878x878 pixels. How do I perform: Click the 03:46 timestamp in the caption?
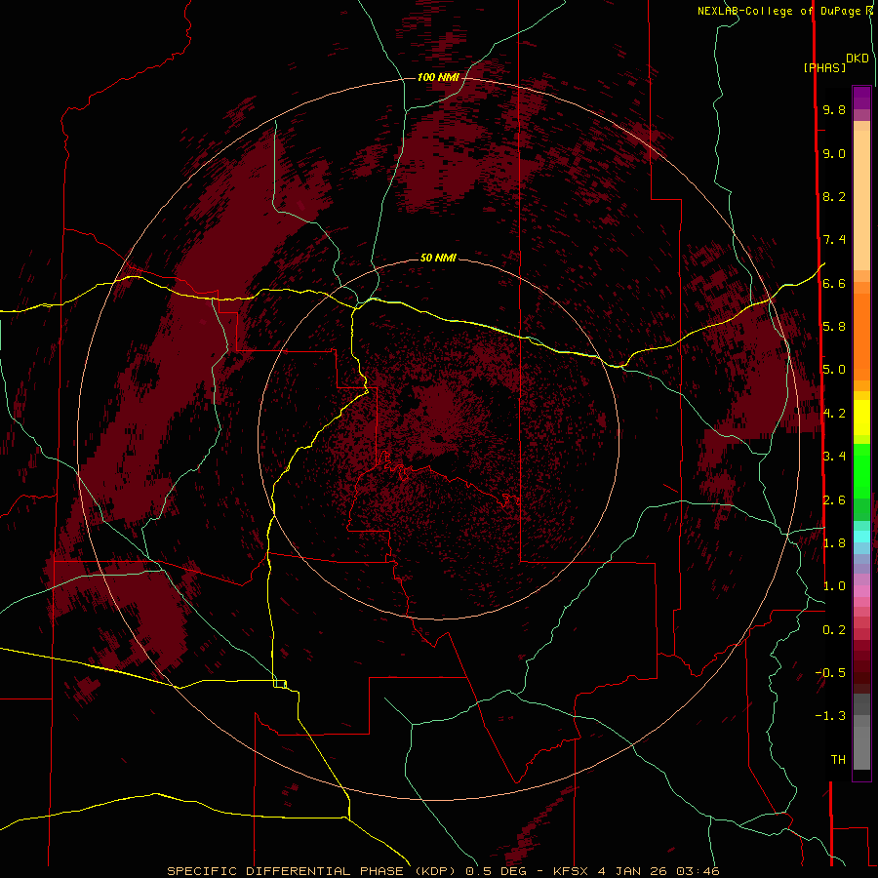point(698,871)
